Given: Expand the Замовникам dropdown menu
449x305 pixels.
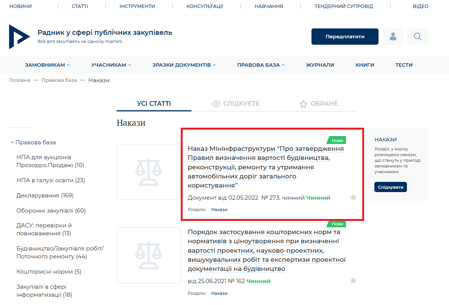Looking at the screenshot, I should click(47, 65).
